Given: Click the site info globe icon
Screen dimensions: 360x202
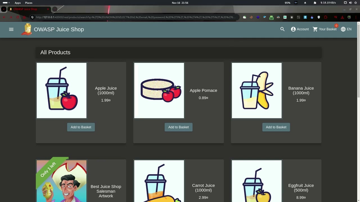Looking at the screenshot, I should coord(32,17).
